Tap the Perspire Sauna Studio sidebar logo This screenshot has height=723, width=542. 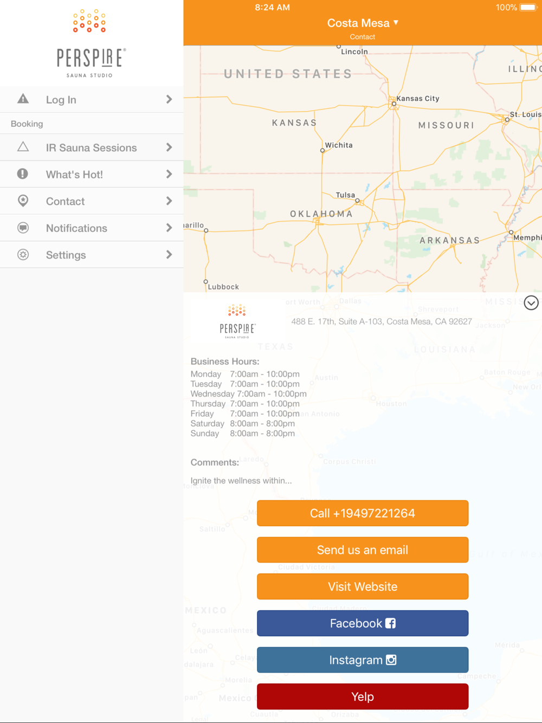point(91,43)
